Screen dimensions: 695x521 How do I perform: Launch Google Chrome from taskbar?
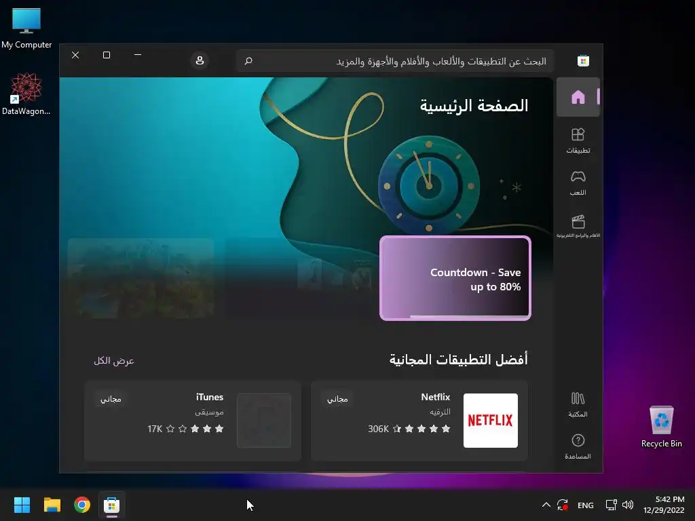tap(82, 505)
